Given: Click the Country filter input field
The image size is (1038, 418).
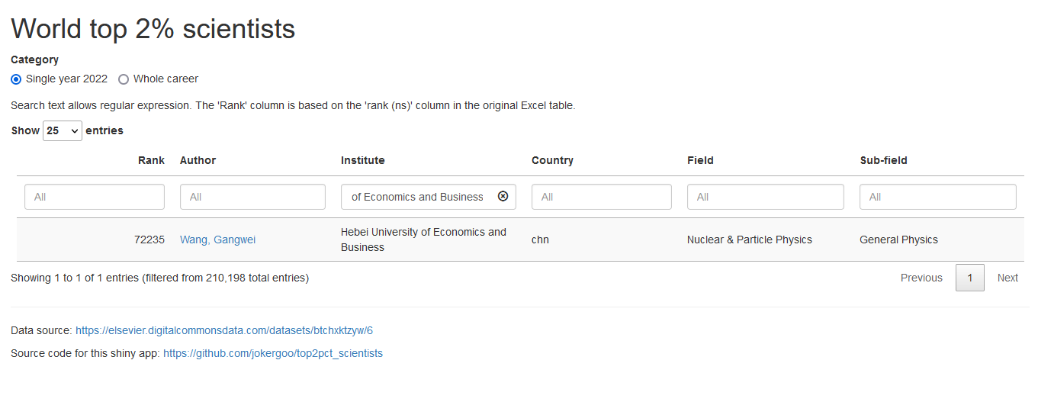Looking at the screenshot, I should coord(601,197).
